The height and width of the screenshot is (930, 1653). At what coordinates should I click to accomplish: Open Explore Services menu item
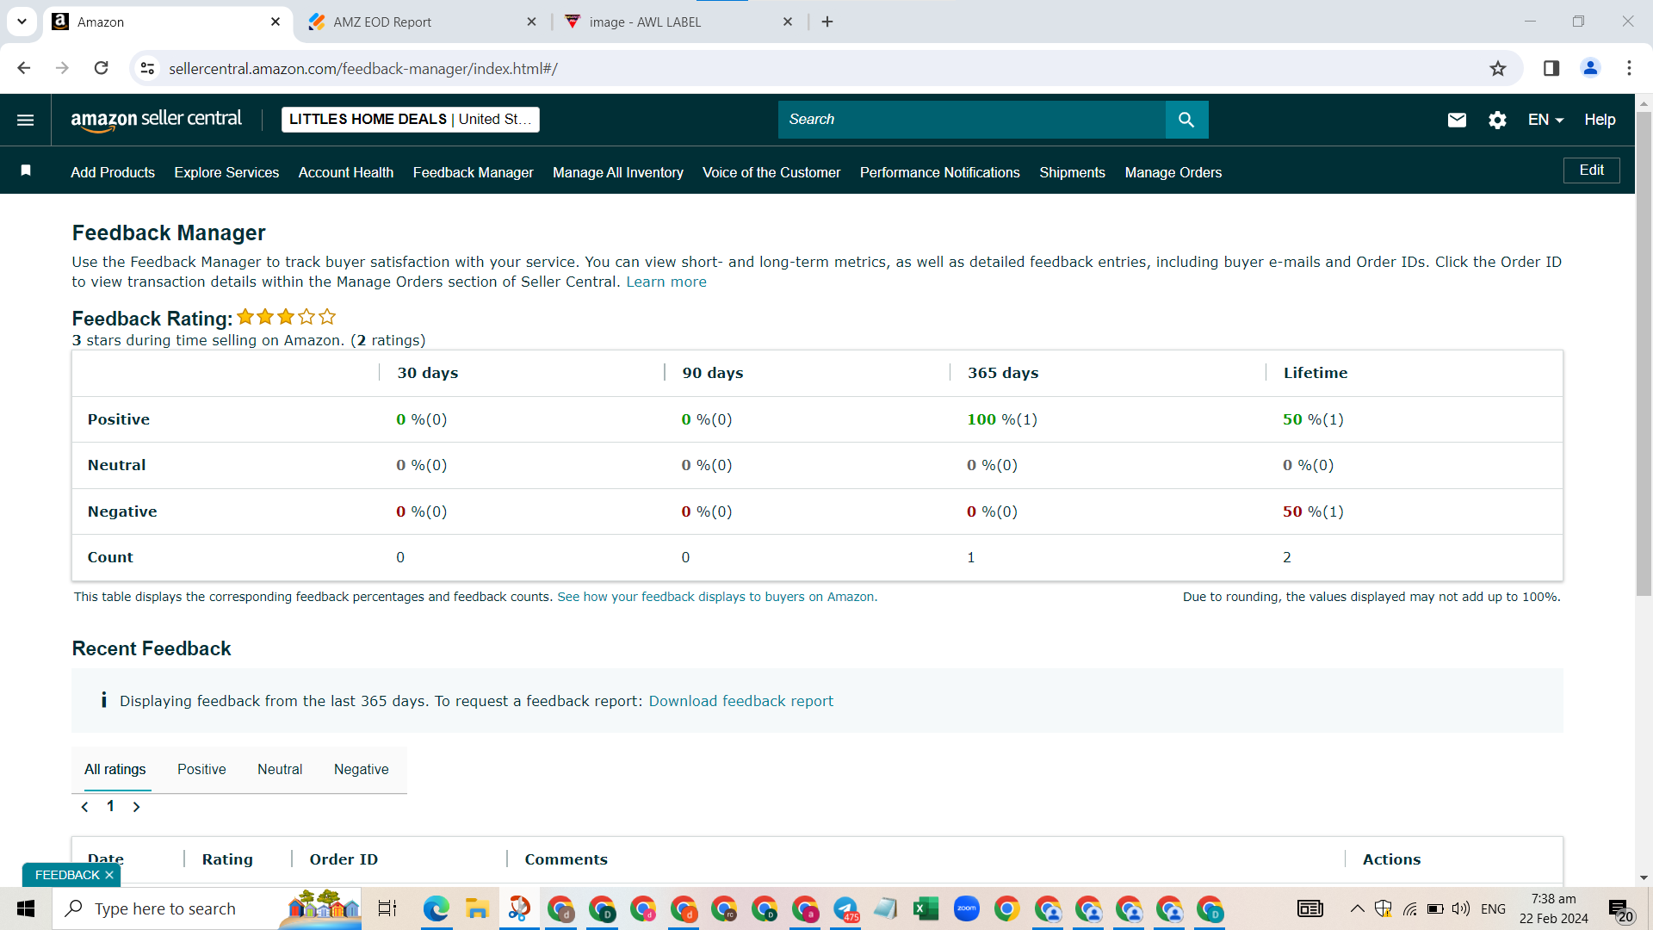pos(226,172)
